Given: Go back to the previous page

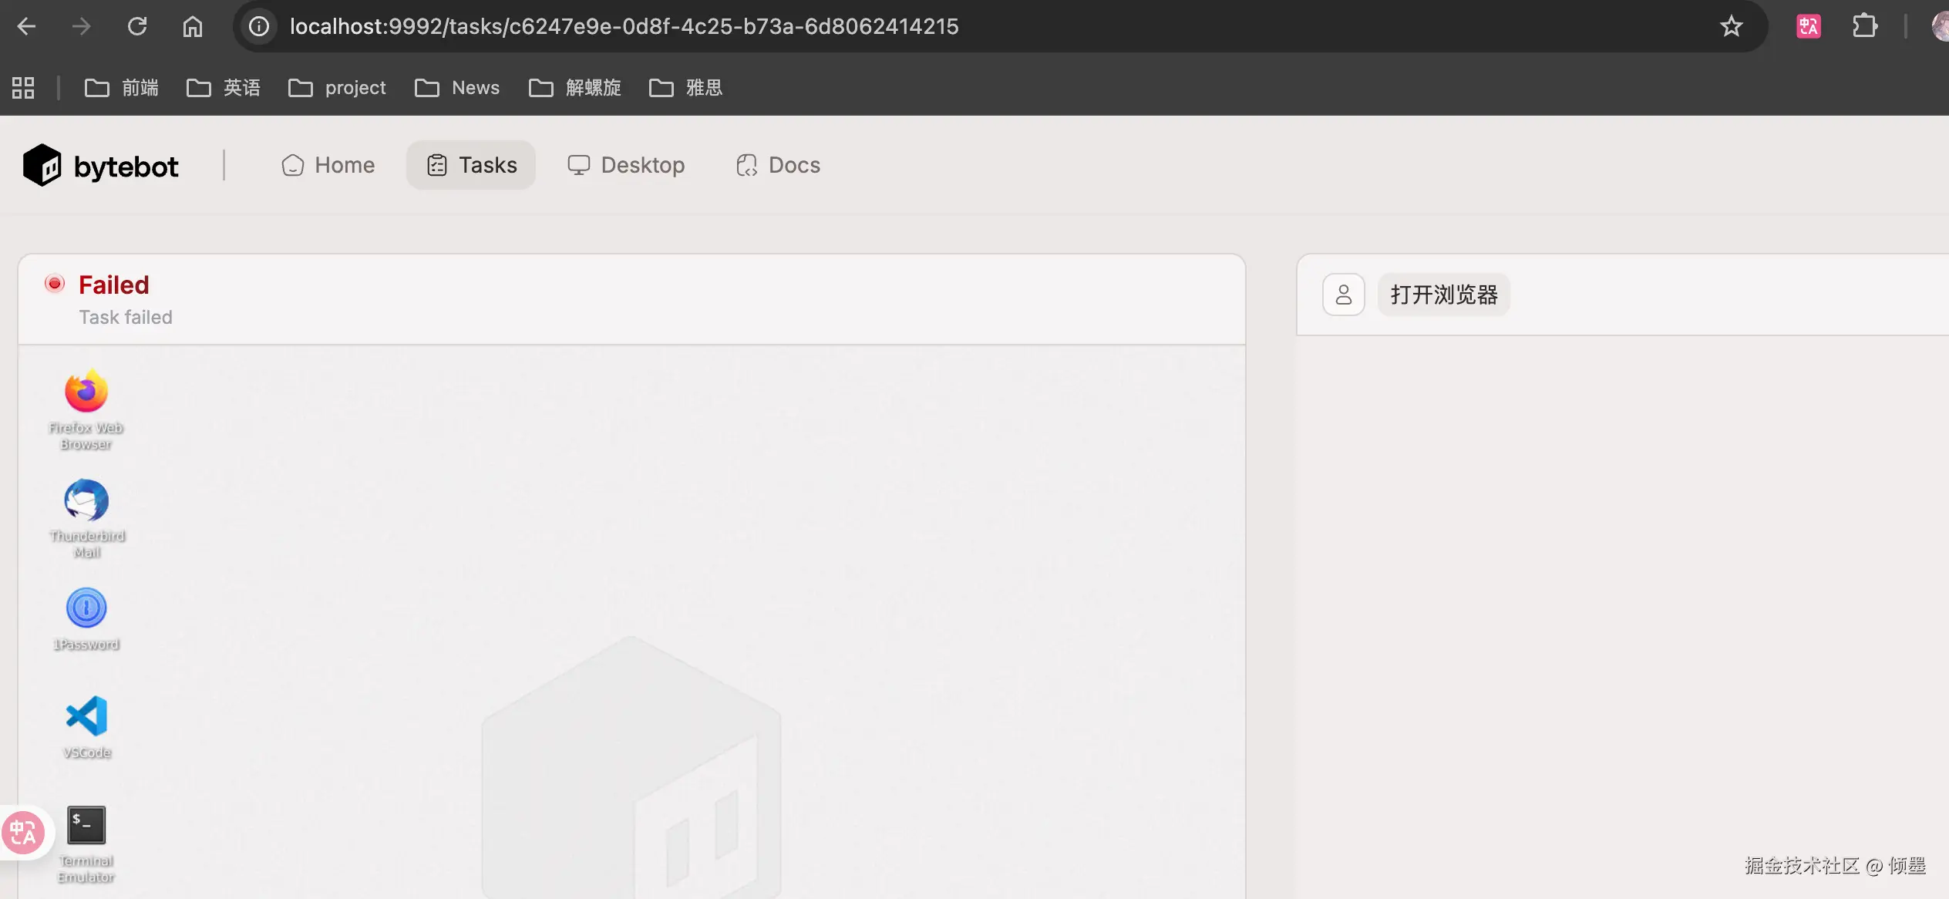Looking at the screenshot, I should [x=27, y=27].
